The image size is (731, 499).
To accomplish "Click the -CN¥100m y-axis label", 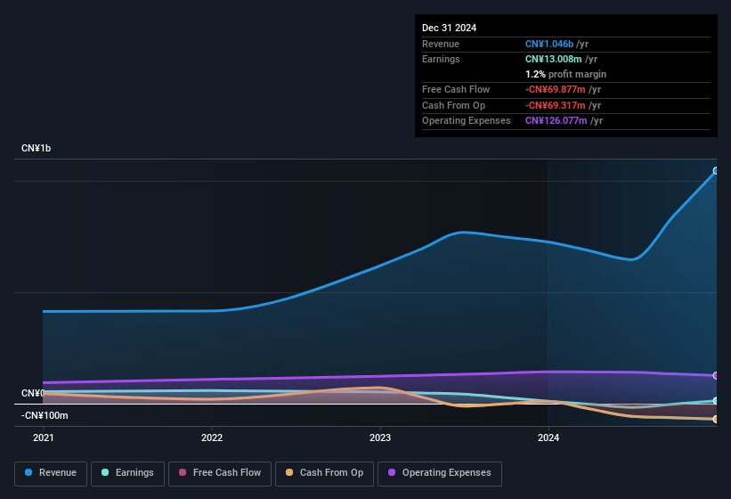I will 45,415.
